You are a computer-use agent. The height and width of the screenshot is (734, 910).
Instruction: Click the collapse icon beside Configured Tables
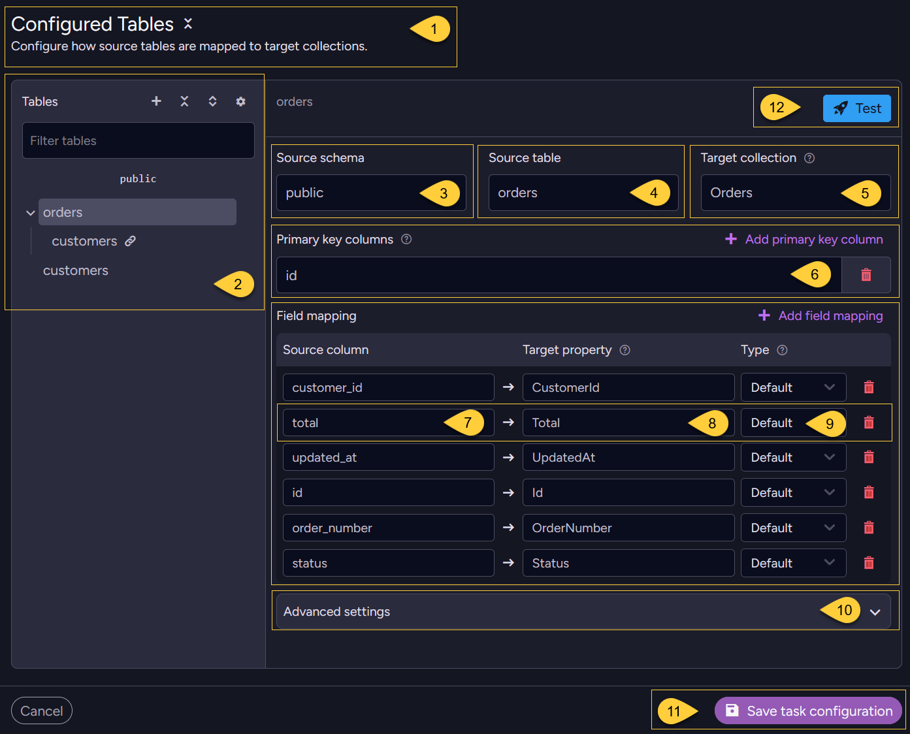(x=188, y=24)
